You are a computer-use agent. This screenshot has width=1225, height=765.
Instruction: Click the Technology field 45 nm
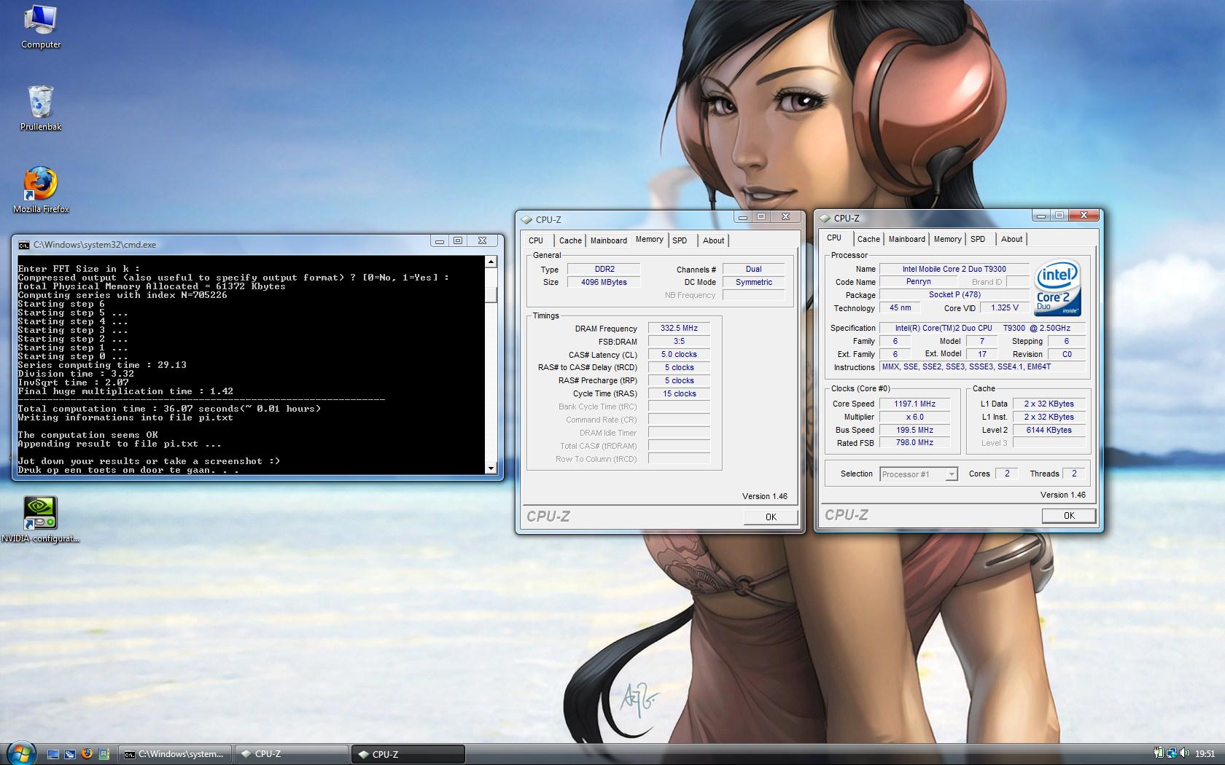(x=900, y=308)
